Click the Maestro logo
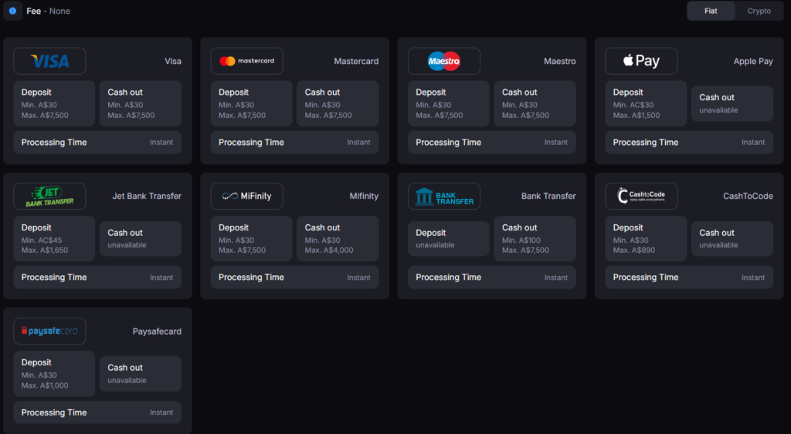 coord(444,61)
